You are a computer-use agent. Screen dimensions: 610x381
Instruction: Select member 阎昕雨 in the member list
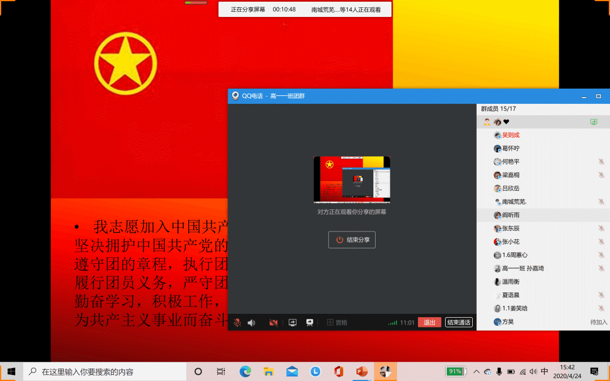511,215
